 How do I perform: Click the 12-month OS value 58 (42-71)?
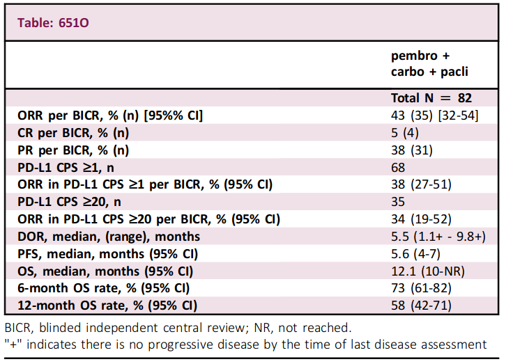pos(421,306)
